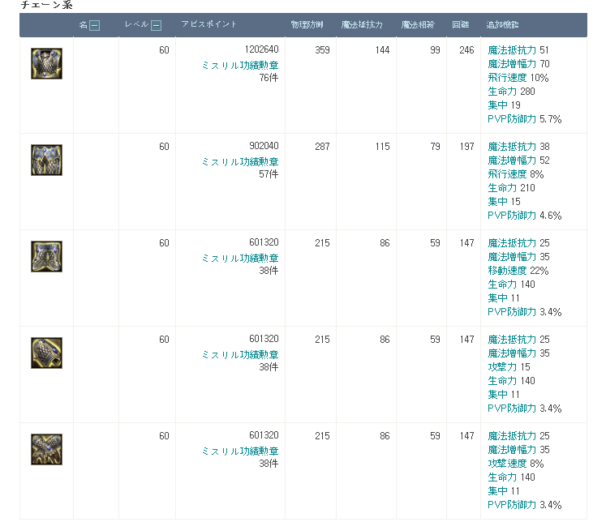Click the physical defense value 359

[x=322, y=50]
